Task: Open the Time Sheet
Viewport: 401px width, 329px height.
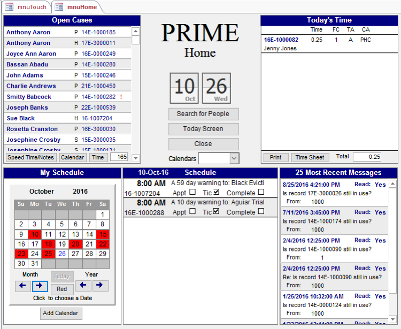Action: (x=310, y=157)
